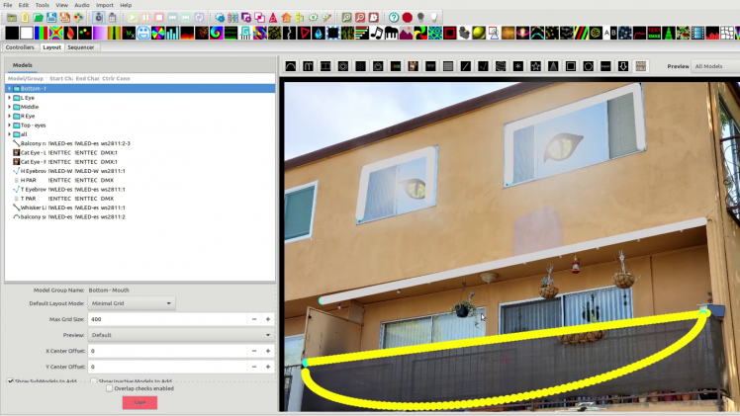Select the Piano effect icon
740x416 pixels.
[391, 33]
